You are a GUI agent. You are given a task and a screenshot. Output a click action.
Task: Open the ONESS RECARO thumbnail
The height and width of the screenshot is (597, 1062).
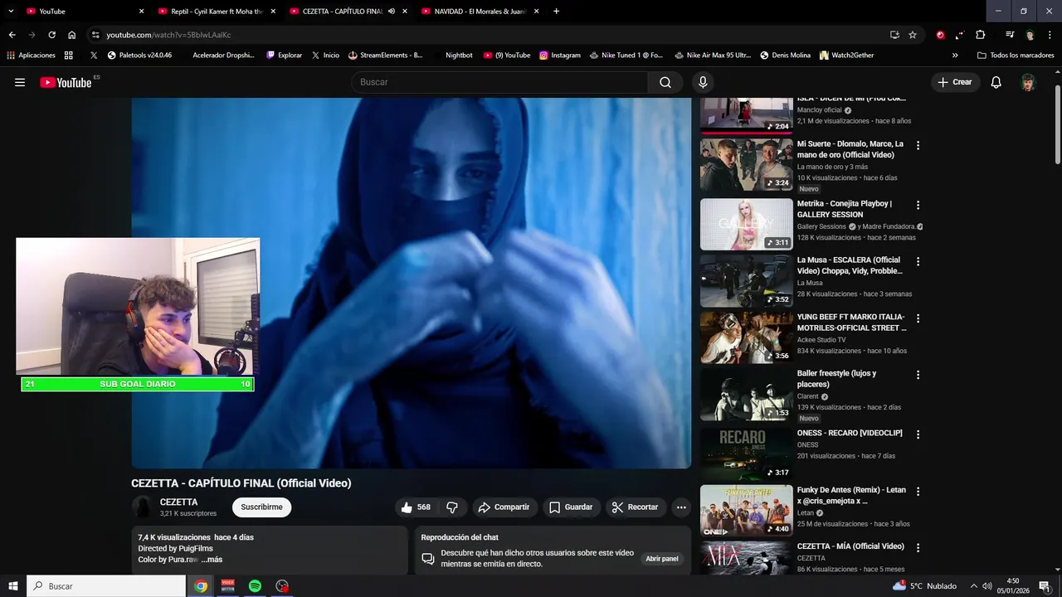(x=747, y=454)
